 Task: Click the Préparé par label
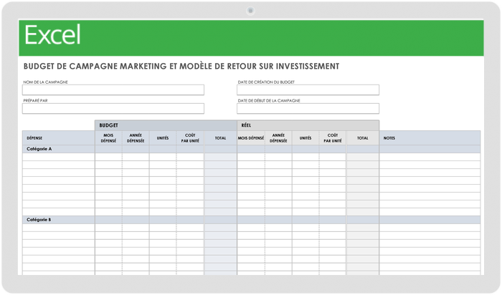(35, 101)
